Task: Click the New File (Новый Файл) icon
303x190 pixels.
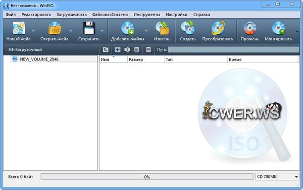Action: [x=19, y=28]
